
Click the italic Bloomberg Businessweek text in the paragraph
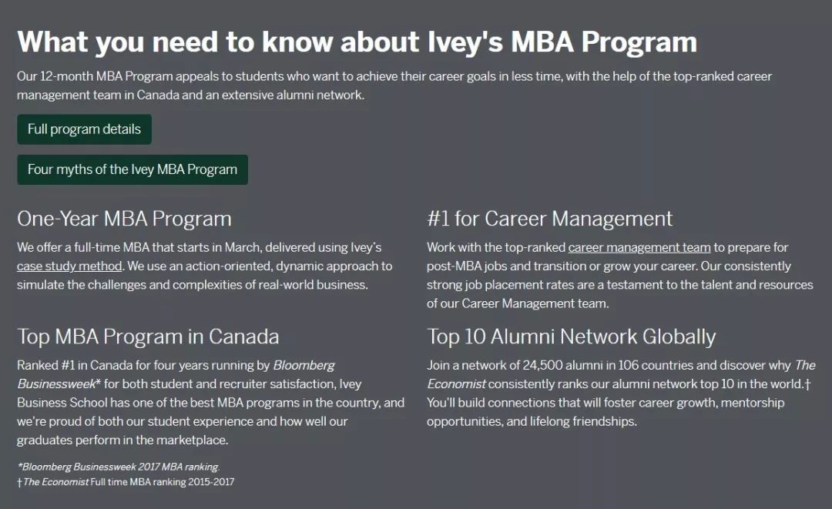tap(175, 375)
